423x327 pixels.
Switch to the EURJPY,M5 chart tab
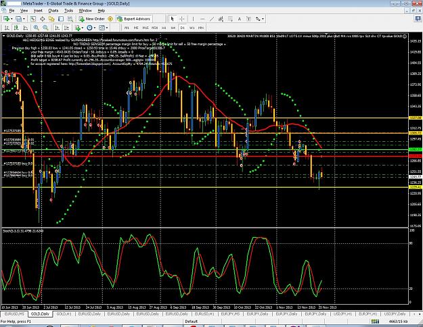coord(230,314)
